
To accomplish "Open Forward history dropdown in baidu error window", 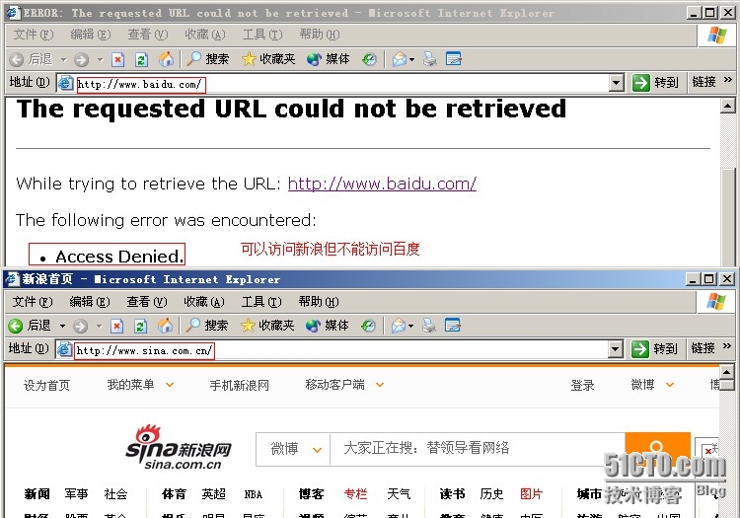I will click(100, 60).
